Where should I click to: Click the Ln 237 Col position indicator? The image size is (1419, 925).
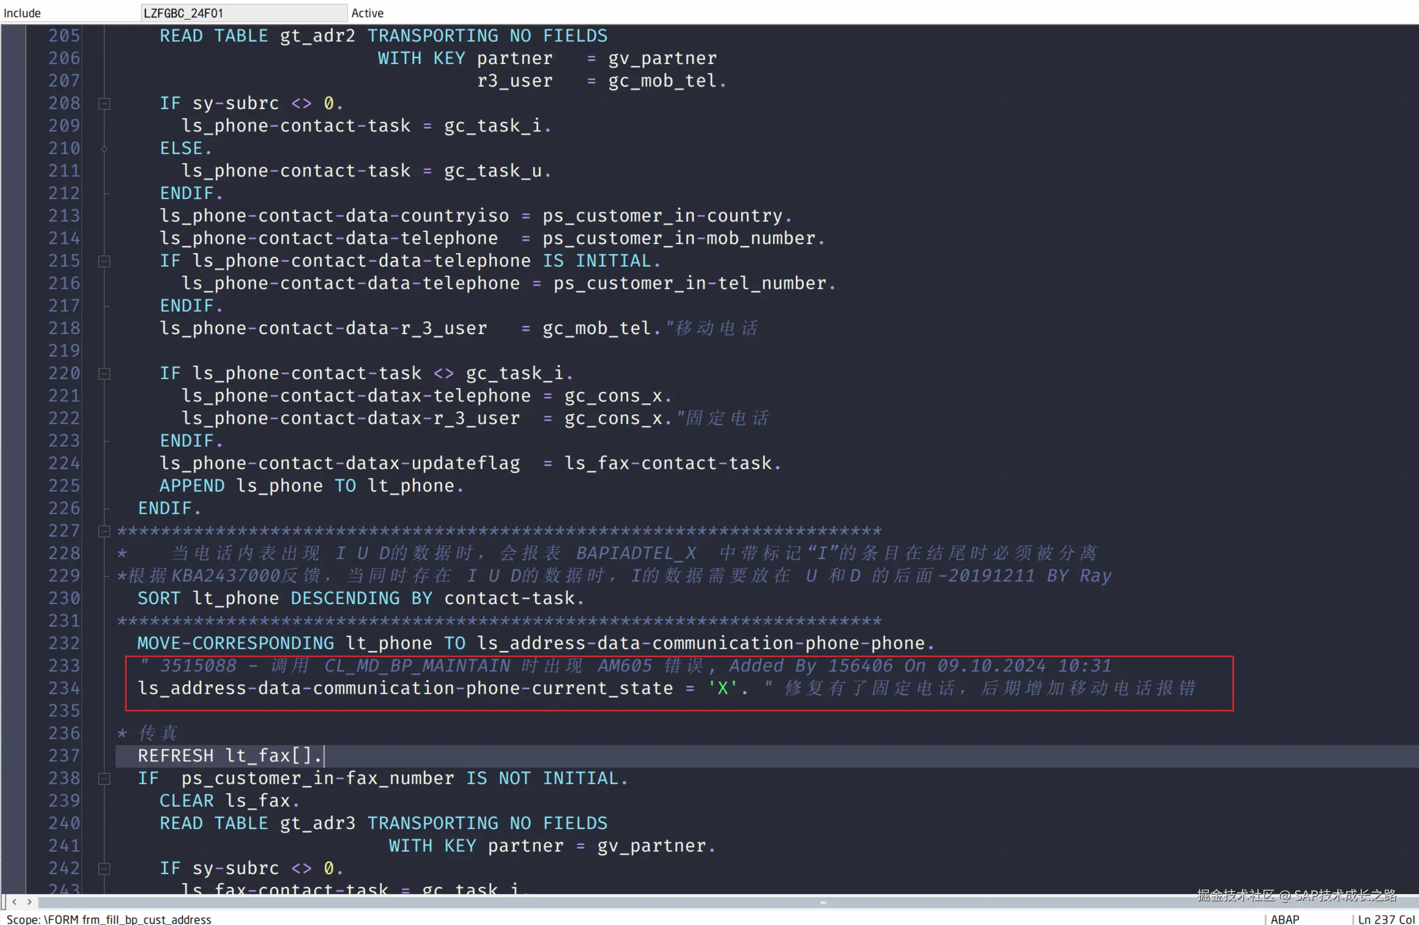1385,919
